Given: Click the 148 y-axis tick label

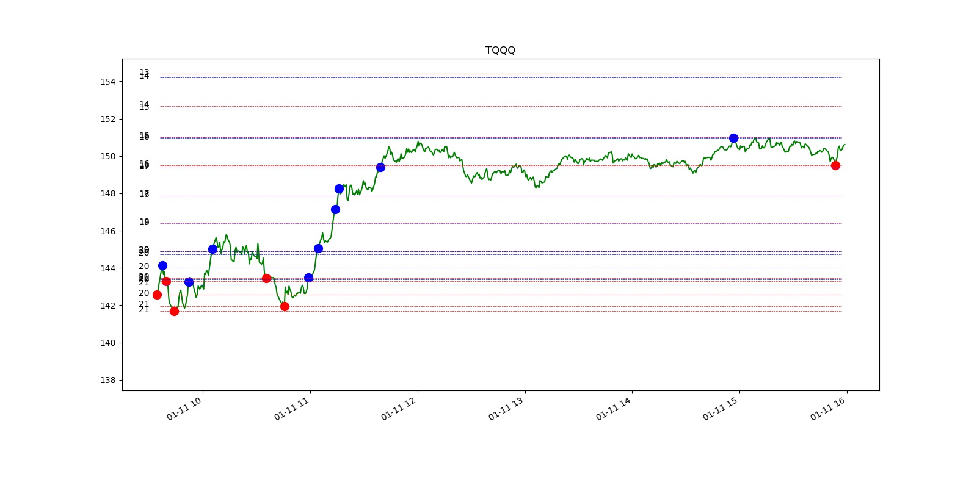Looking at the screenshot, I should pyautogui.click(x=107, y=193).
